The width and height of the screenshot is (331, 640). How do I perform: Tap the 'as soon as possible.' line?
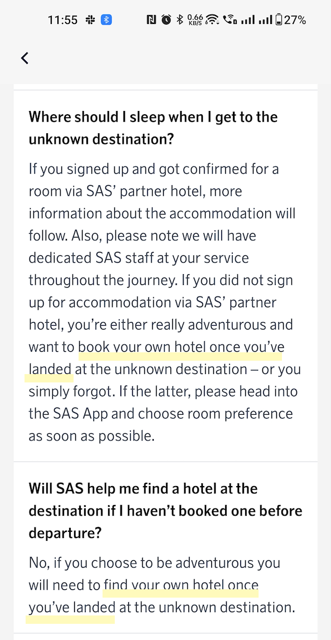[x=91, y=436]
